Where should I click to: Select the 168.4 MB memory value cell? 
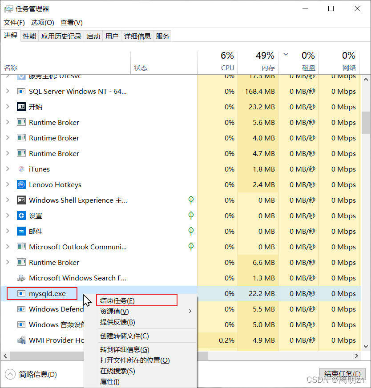point(258,91)
